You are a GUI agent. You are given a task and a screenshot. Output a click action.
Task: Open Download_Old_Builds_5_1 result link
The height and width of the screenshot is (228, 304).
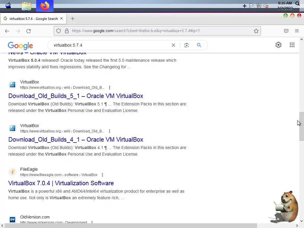(x=76, y=96)
